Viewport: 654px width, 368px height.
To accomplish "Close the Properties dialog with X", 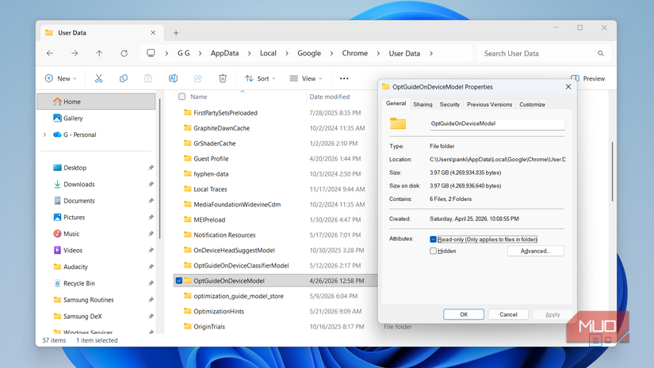I will tap(568, 86).
